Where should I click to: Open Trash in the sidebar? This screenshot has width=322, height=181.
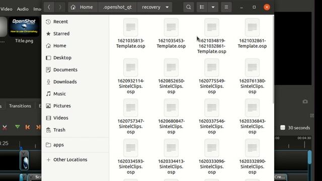click(75, 130)
